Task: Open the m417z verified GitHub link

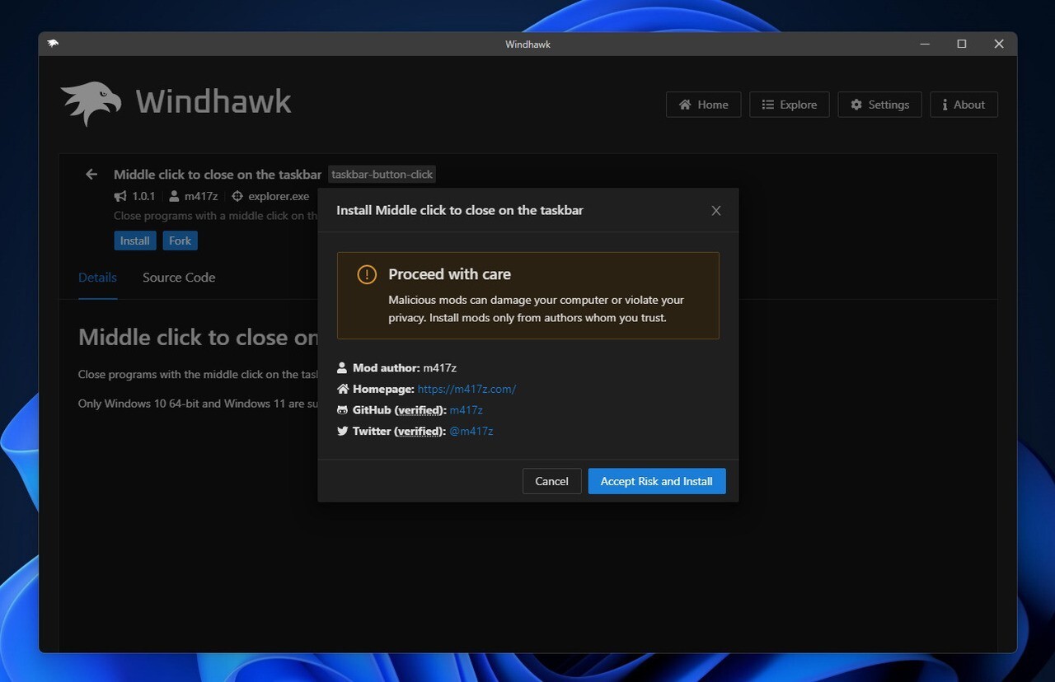Action: click(x=466, y=409)
